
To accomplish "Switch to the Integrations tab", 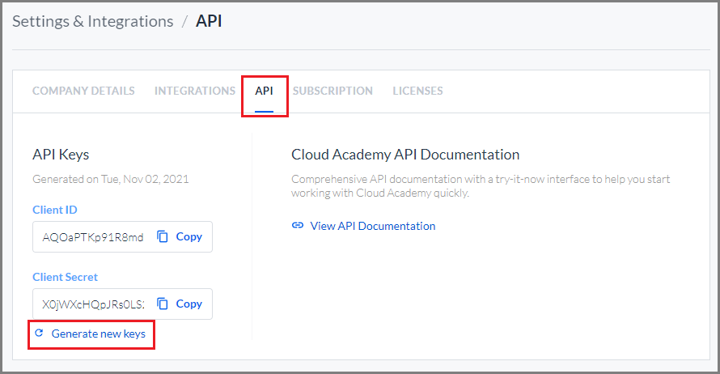I will [x=195, y=91].
